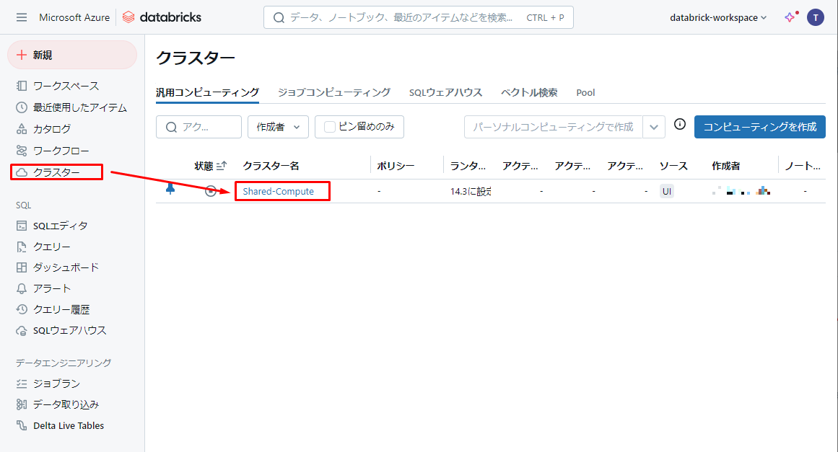Open user avatar profile menu
The image size is (838, 452).
point(816,17)
